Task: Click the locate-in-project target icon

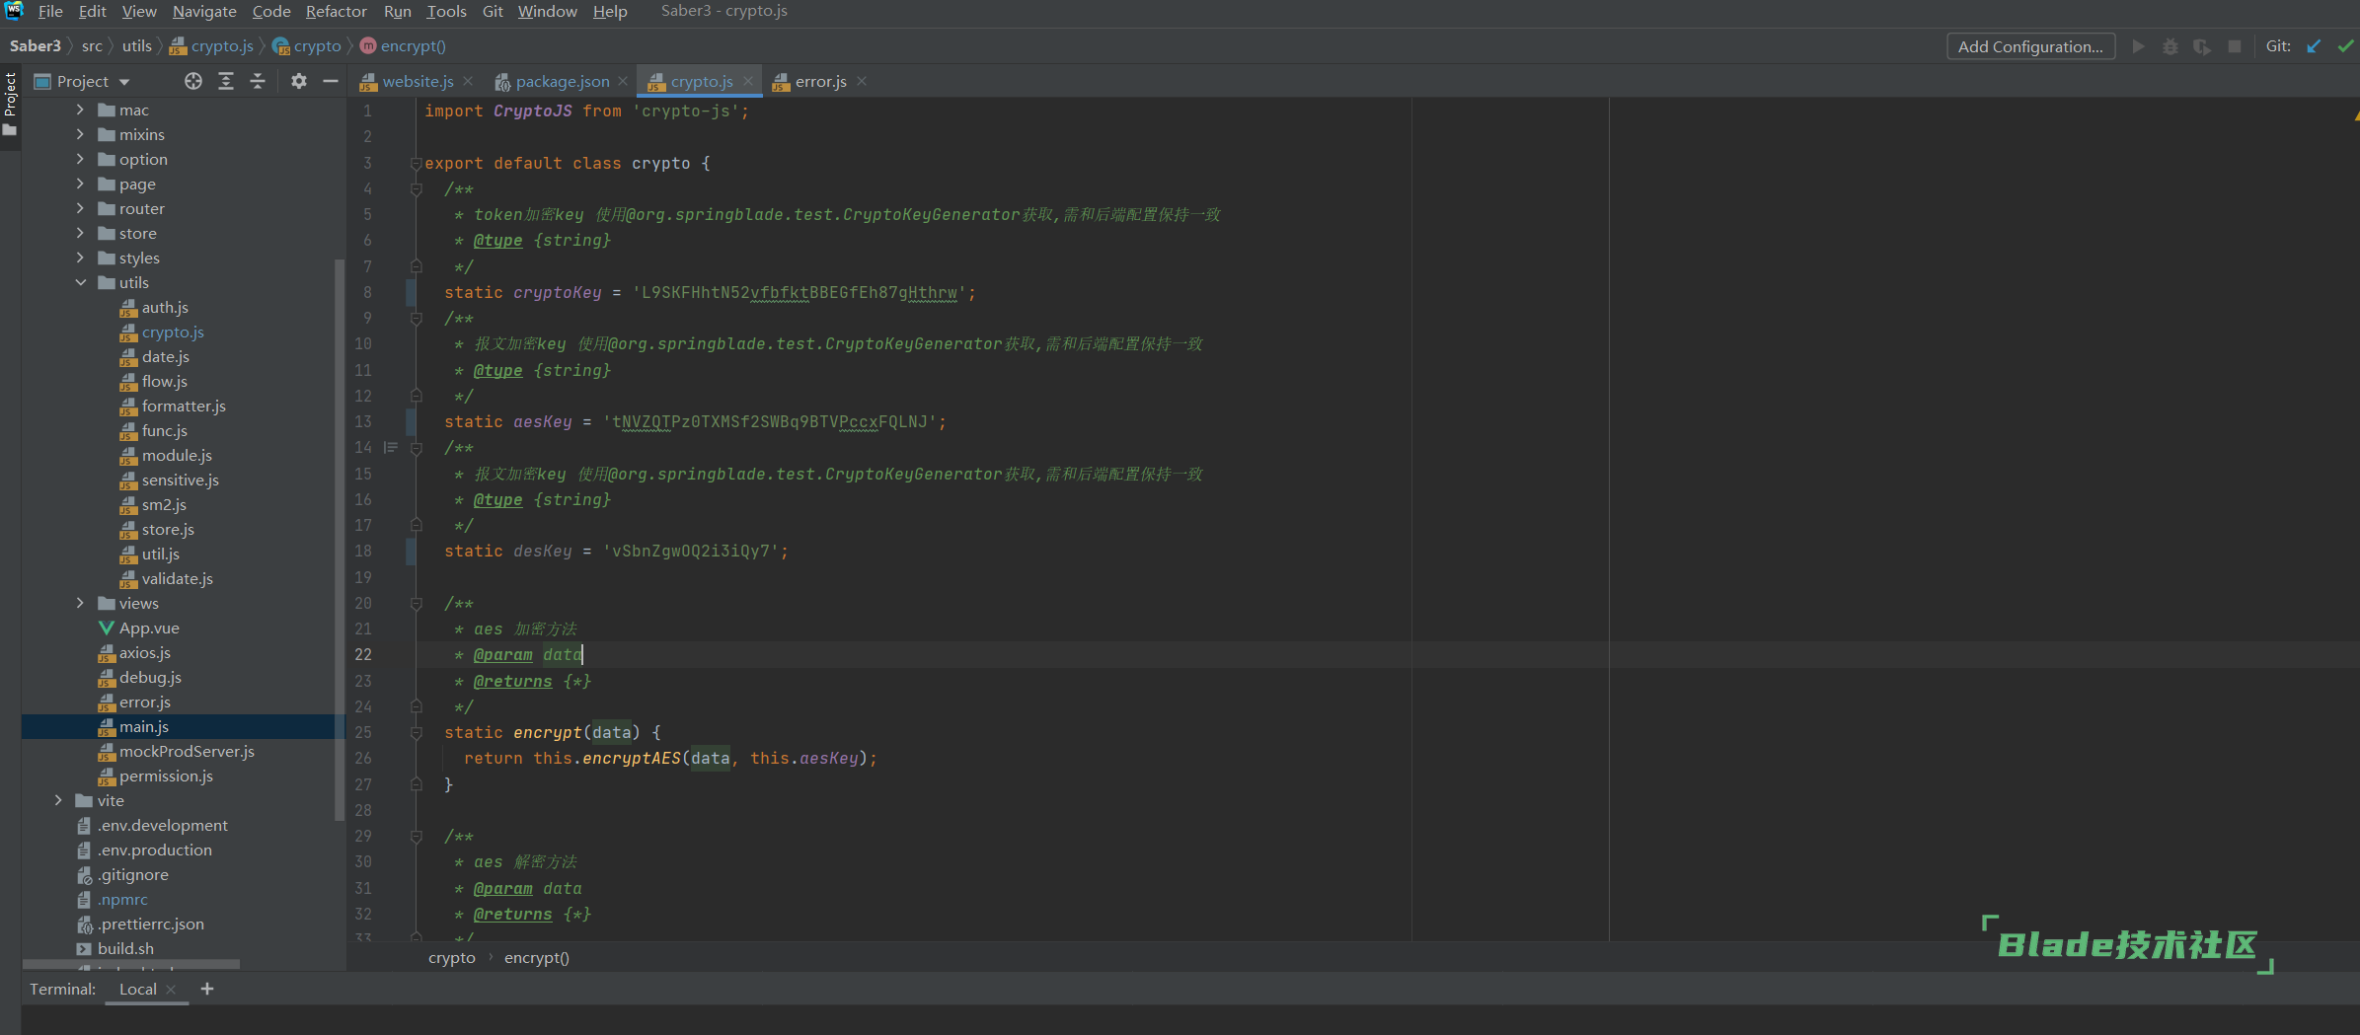Action: tap(193, 81)
